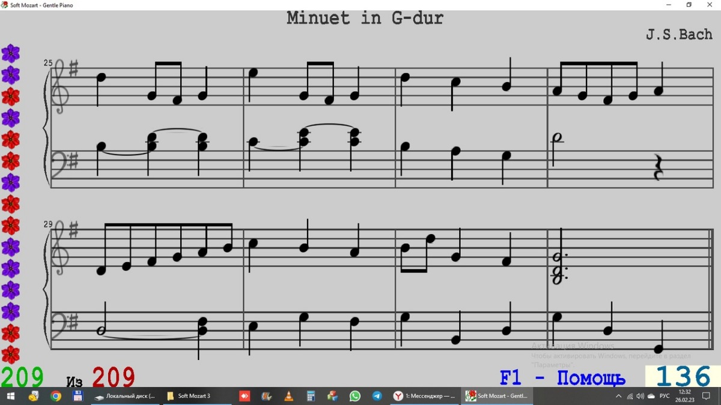The height and width of the screenshot is (405, 721).
Task: Open Telegram from the taskbar
Action: (377, 396)
